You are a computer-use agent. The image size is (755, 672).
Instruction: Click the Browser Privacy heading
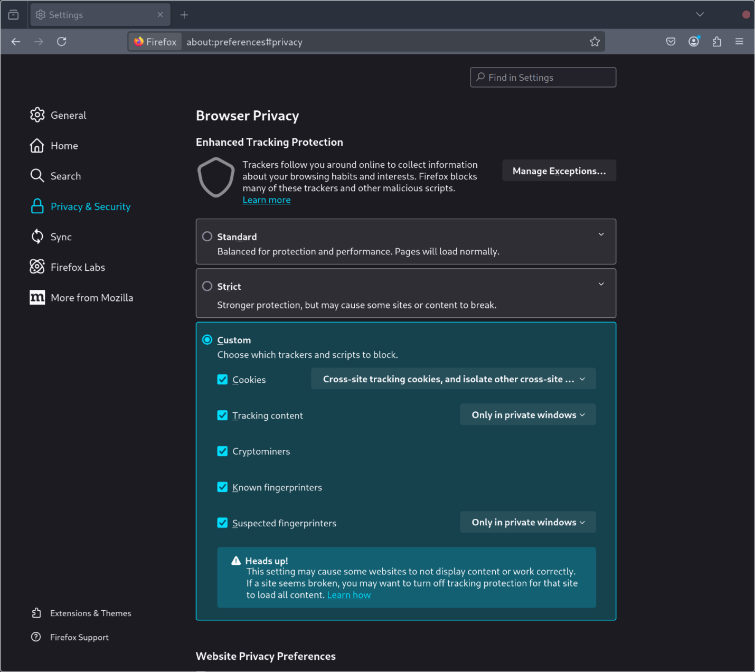coord(247,116)
